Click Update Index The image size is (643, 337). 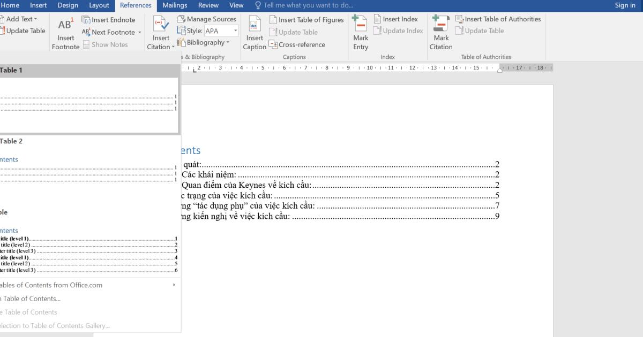tap(398, 31)
